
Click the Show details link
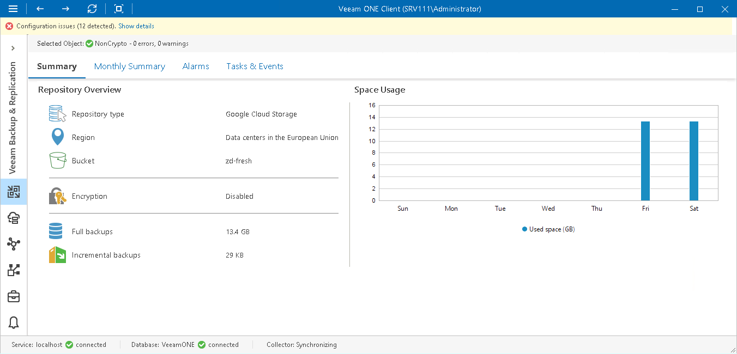coord(136,26)
